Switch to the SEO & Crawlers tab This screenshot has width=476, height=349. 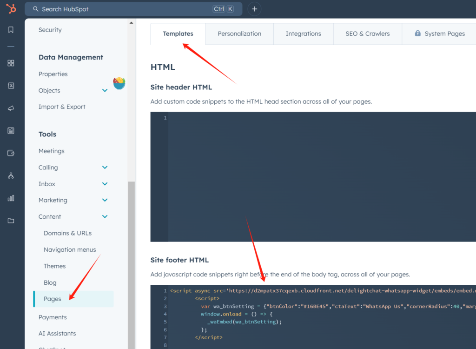tap(367, 34)
